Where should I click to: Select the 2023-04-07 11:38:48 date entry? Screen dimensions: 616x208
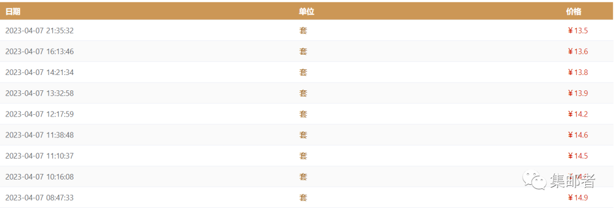39,135
